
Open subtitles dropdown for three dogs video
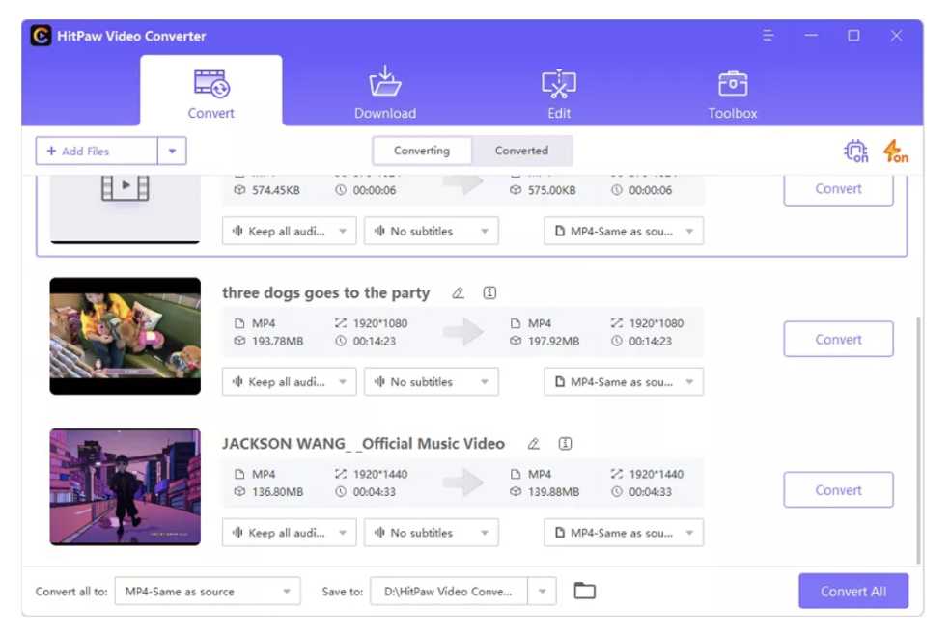coord(431,382)
